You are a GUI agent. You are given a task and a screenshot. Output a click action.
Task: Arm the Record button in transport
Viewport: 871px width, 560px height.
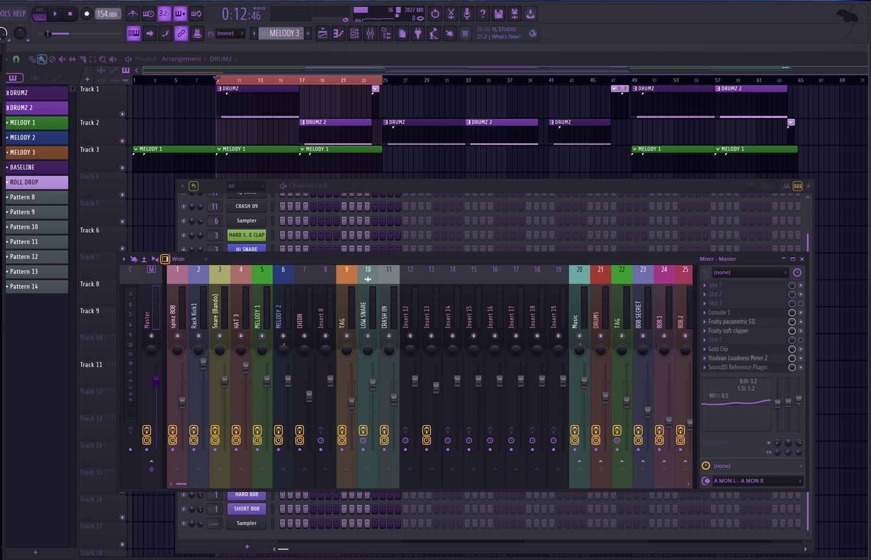pos(86,13)
